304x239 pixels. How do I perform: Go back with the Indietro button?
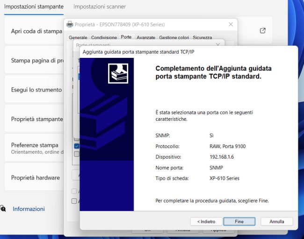pyautogui.click(x=206, y=221)
